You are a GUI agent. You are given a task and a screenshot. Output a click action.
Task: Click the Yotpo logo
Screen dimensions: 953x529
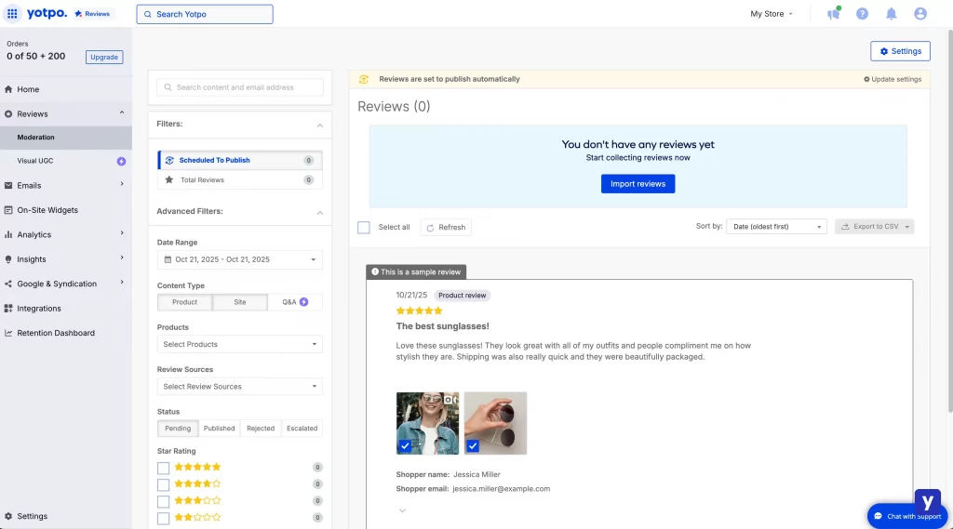47,13
